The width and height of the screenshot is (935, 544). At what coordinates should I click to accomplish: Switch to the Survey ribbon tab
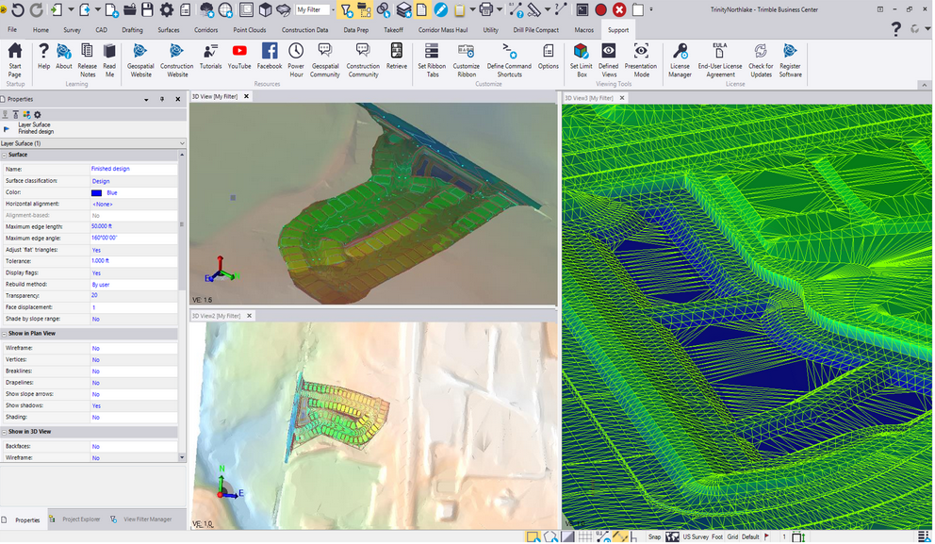pos(72,30)
